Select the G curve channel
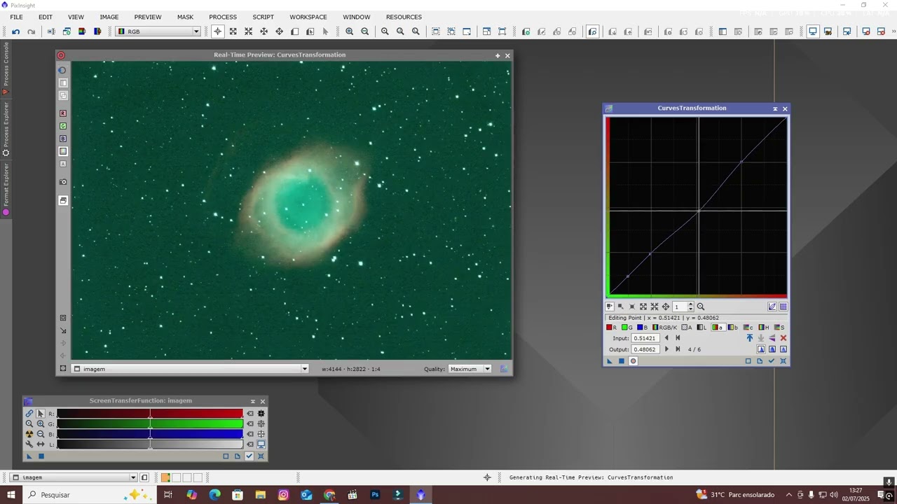Viewport: 897px width, 504px height. point(627,328)
